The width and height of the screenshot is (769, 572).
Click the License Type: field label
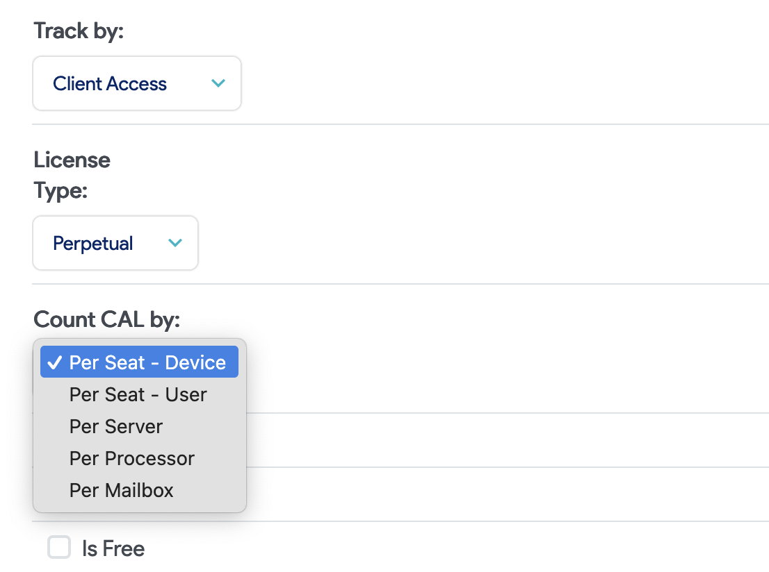click(x=72, y=174)
